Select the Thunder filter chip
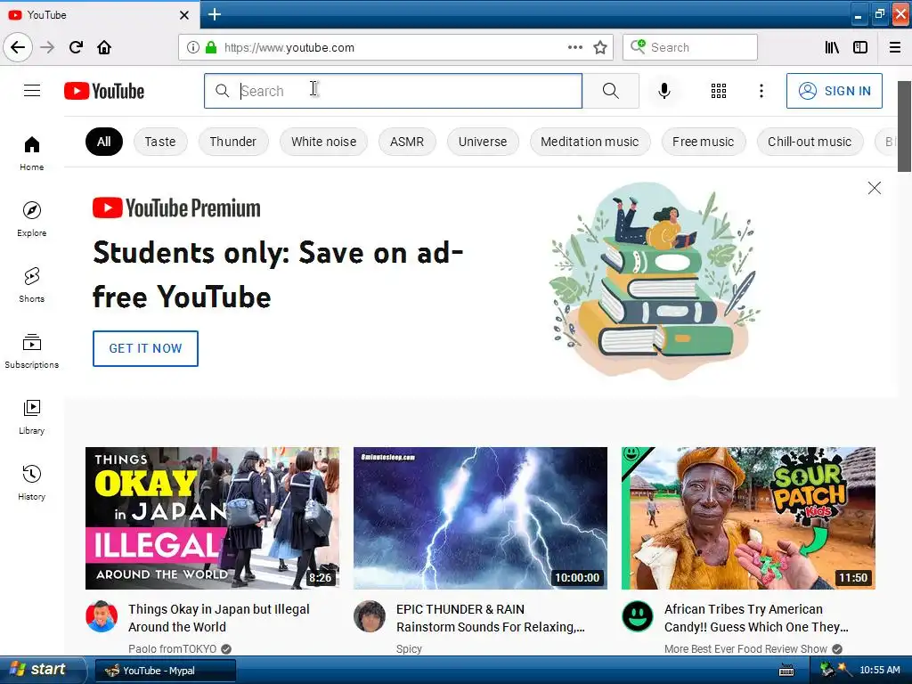The height and width of the screenshot is (684, 912). point(232,142)
